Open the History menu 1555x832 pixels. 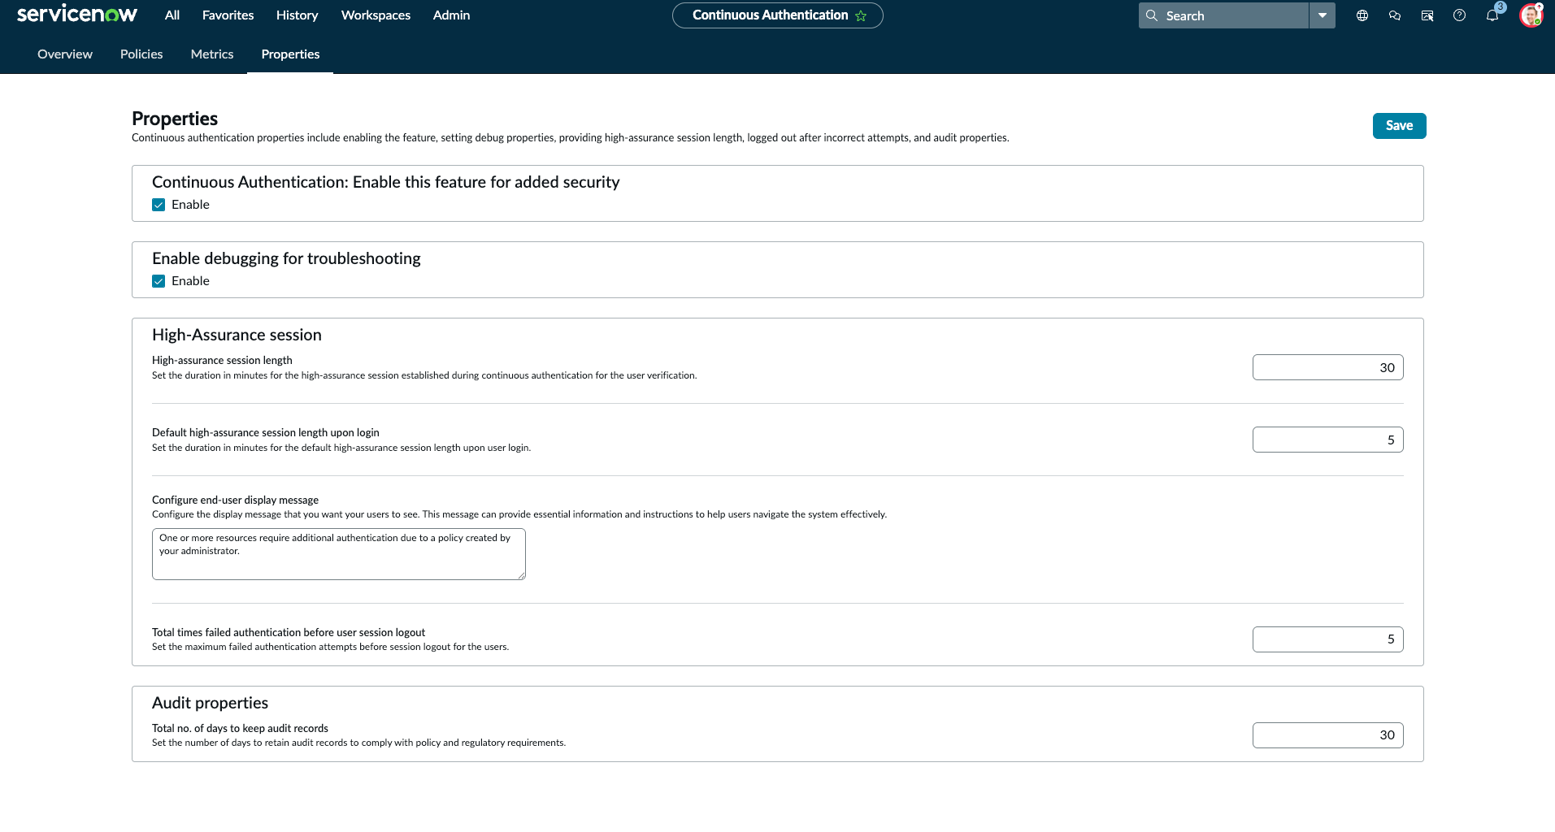click(x=298, y=15)
